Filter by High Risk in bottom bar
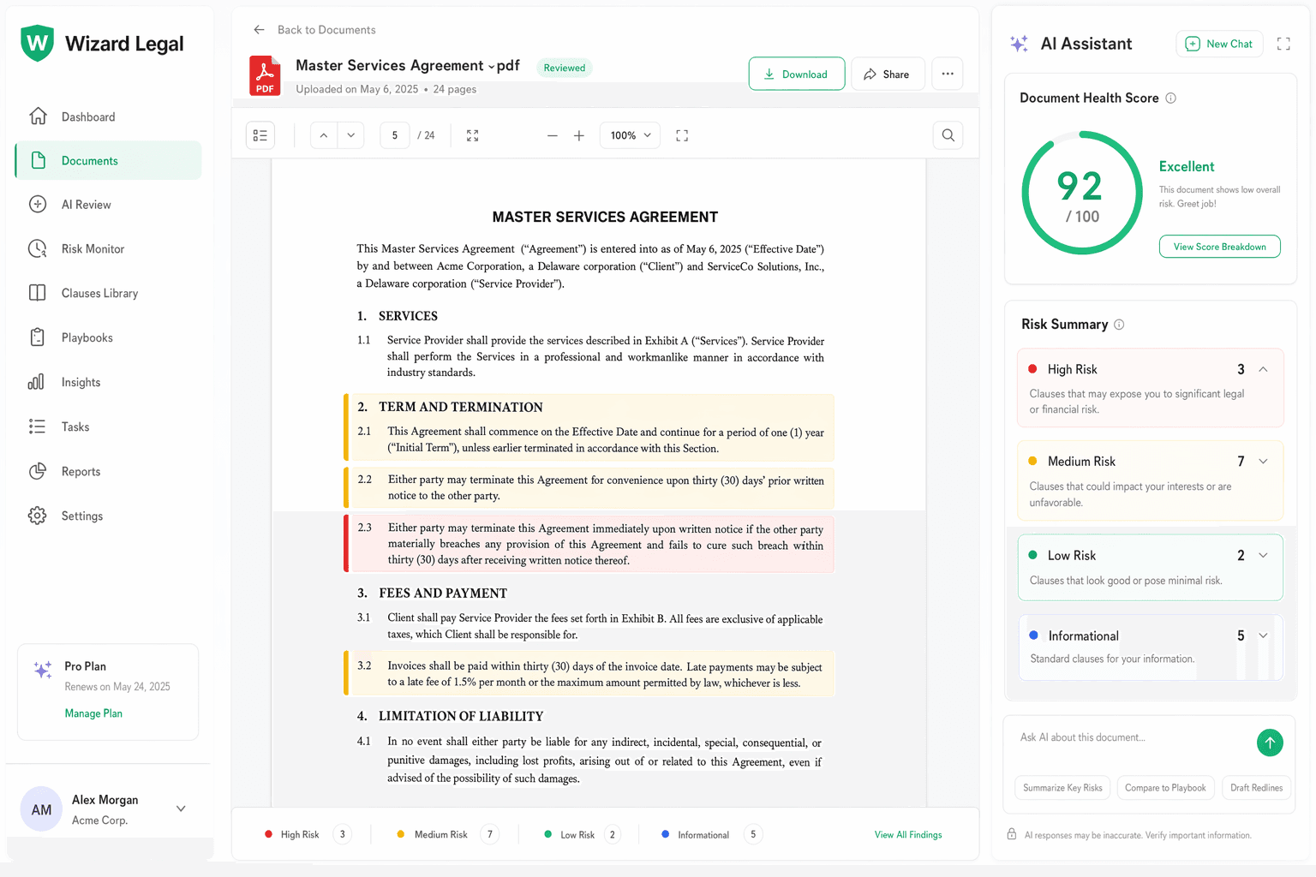 click(308, 834)
